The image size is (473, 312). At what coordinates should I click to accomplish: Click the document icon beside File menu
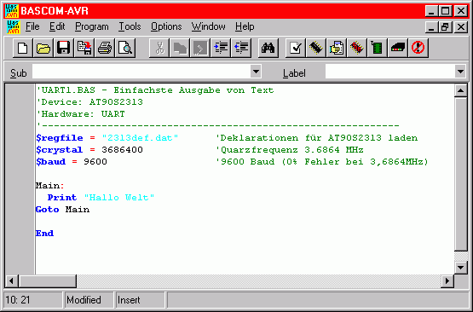point(14,27)
